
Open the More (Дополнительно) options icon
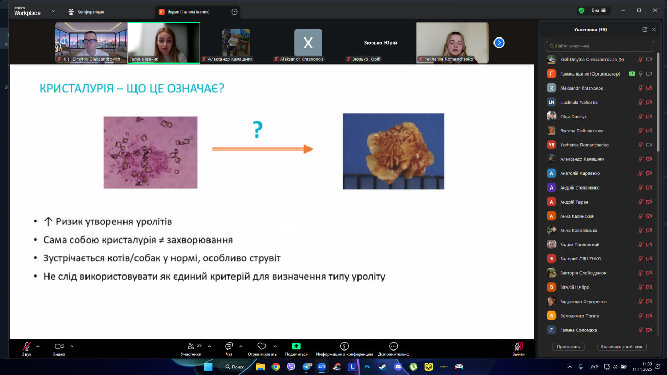[x=393, y=346]
